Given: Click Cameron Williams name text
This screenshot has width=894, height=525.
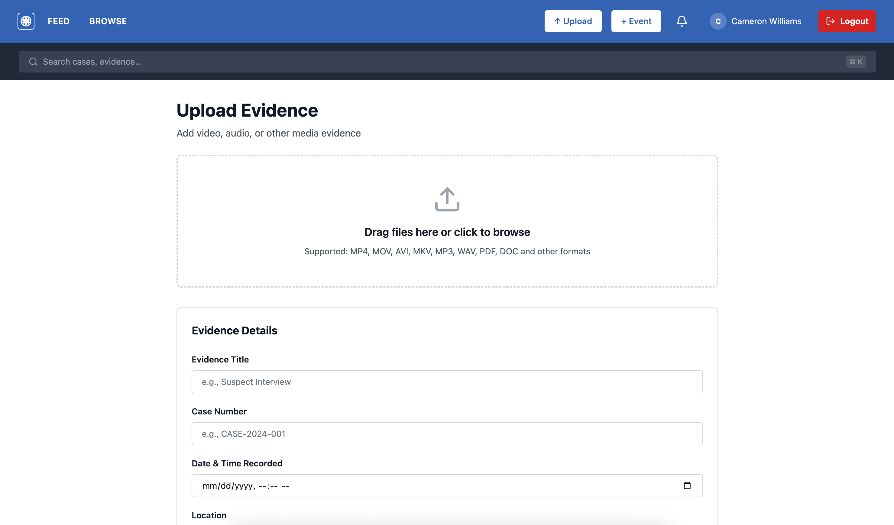Looking at the screenshot, I should (x=766, y=21).
